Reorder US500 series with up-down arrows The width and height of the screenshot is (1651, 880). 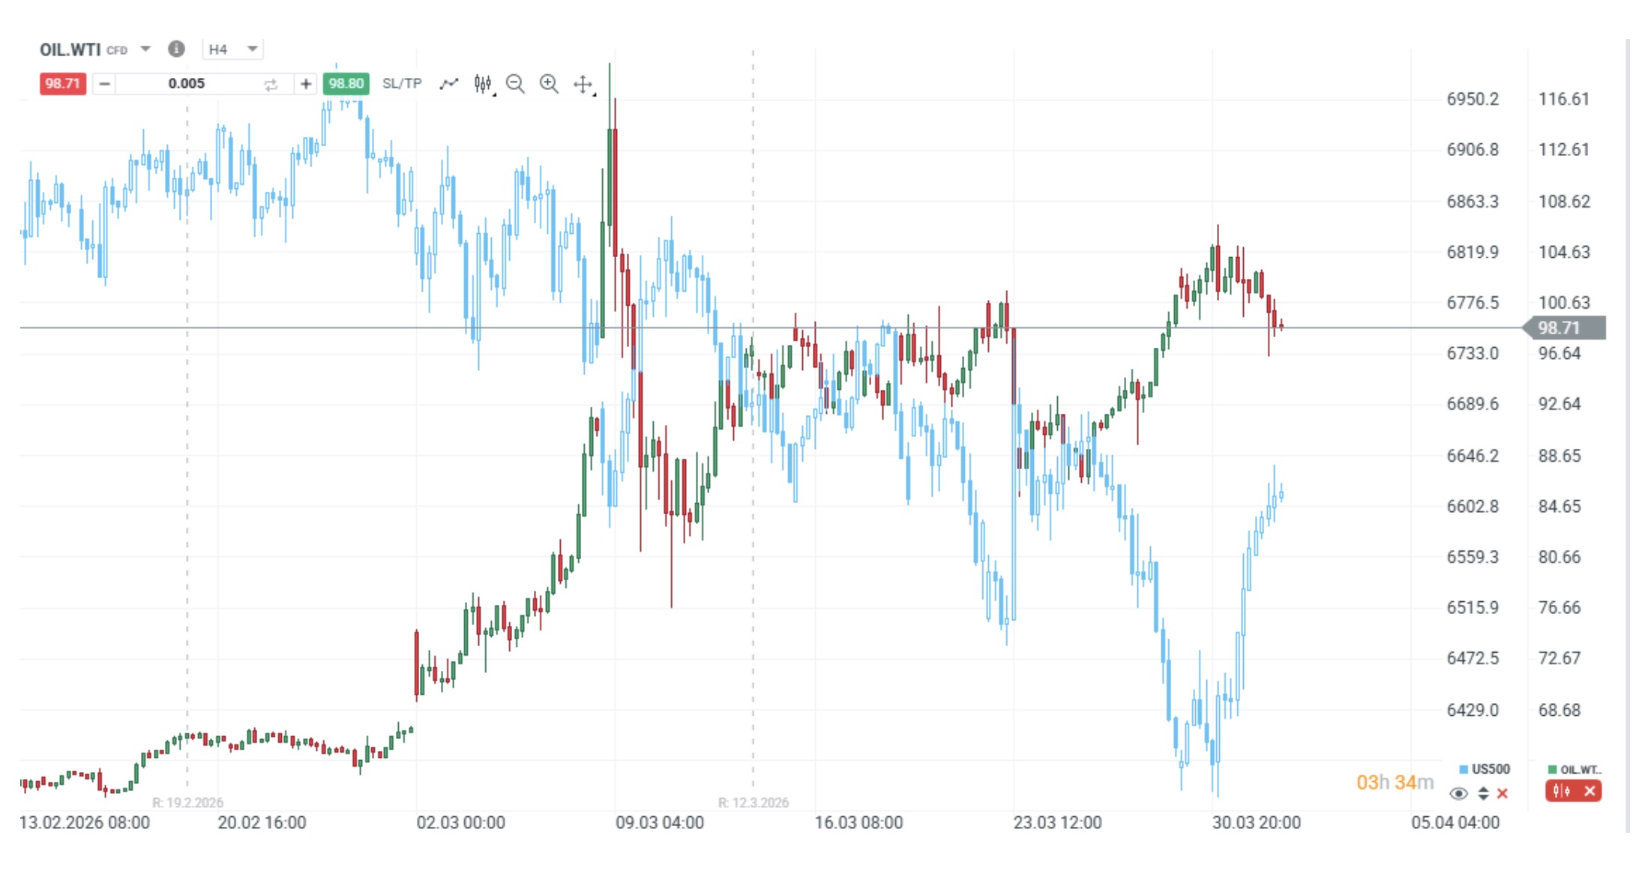[1483, 793]
